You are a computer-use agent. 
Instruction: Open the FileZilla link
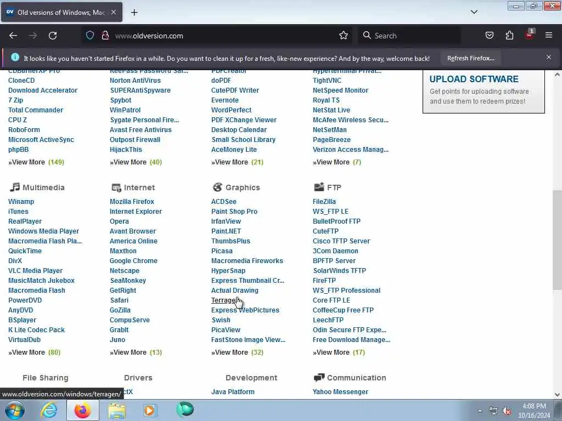324,202
